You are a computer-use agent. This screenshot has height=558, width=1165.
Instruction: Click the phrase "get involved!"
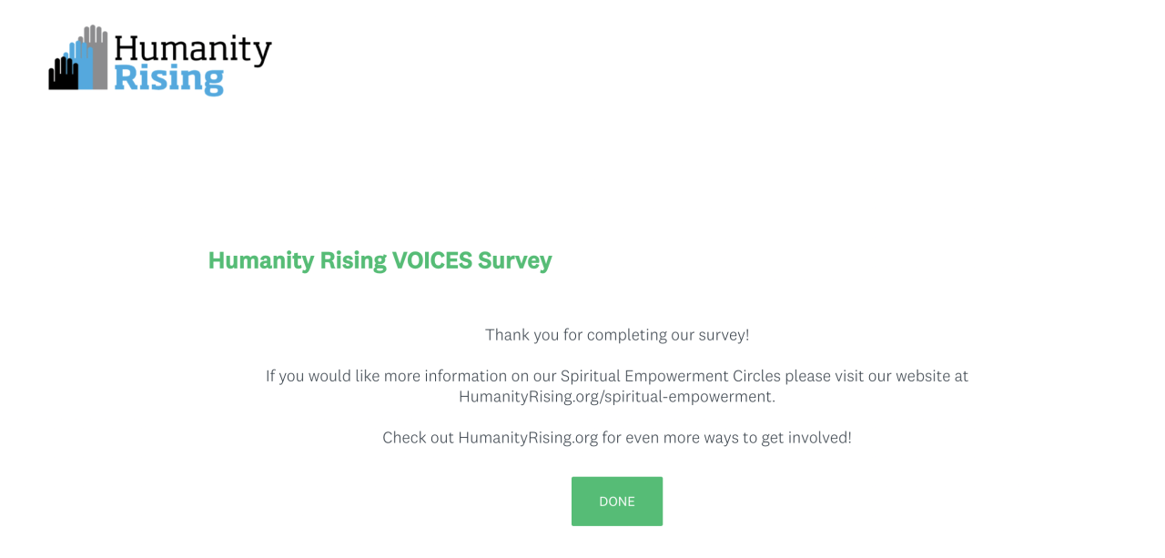(806, 438)
